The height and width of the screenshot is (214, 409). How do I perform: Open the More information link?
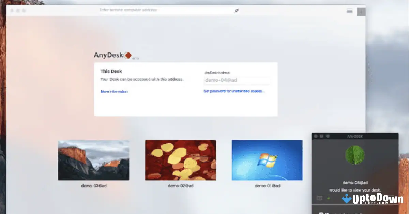[x=114, y=91]
